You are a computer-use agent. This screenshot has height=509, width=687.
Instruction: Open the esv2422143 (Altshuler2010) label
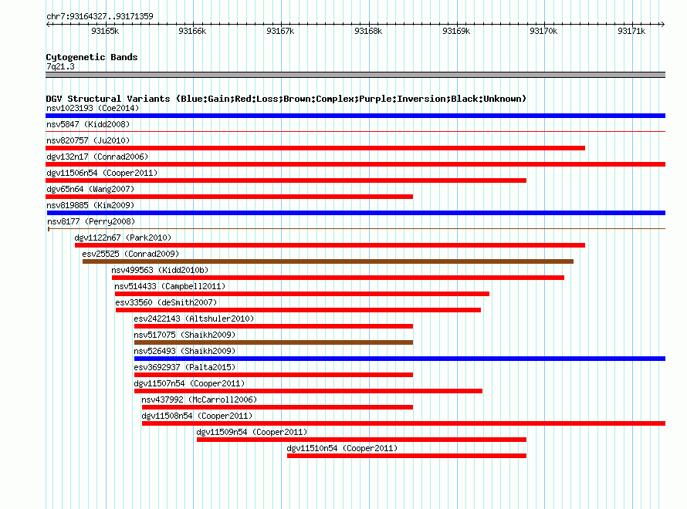[x=194, y=319]
